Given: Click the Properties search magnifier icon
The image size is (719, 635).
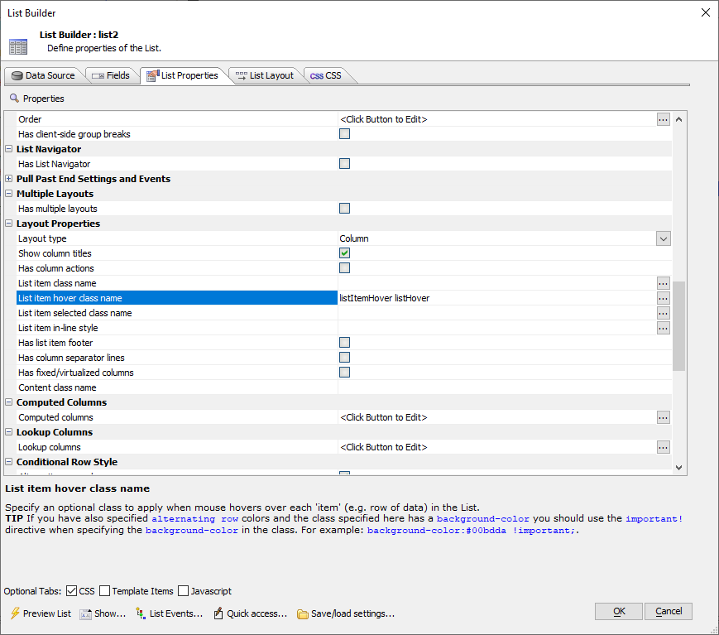Looking at the screenshot, I should click(14, 99).
